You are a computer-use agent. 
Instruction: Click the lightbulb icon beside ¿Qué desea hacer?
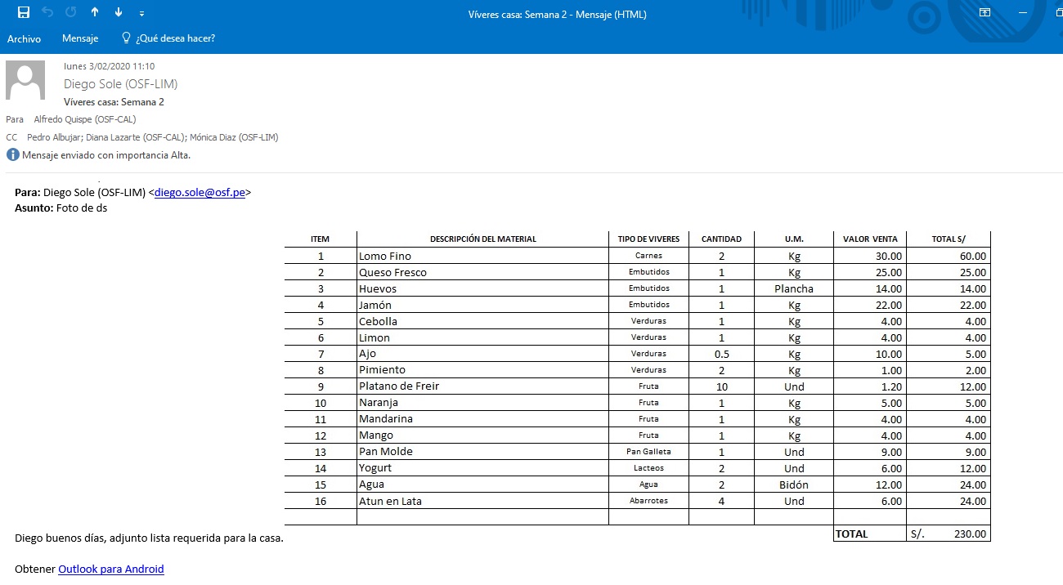point(126,38)
